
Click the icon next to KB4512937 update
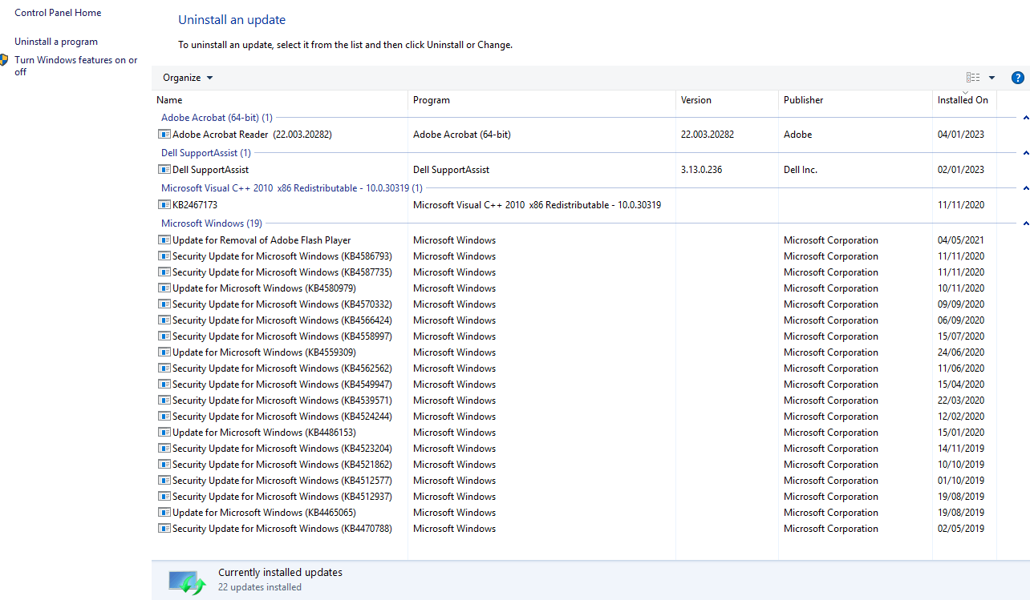pos(164,497)
